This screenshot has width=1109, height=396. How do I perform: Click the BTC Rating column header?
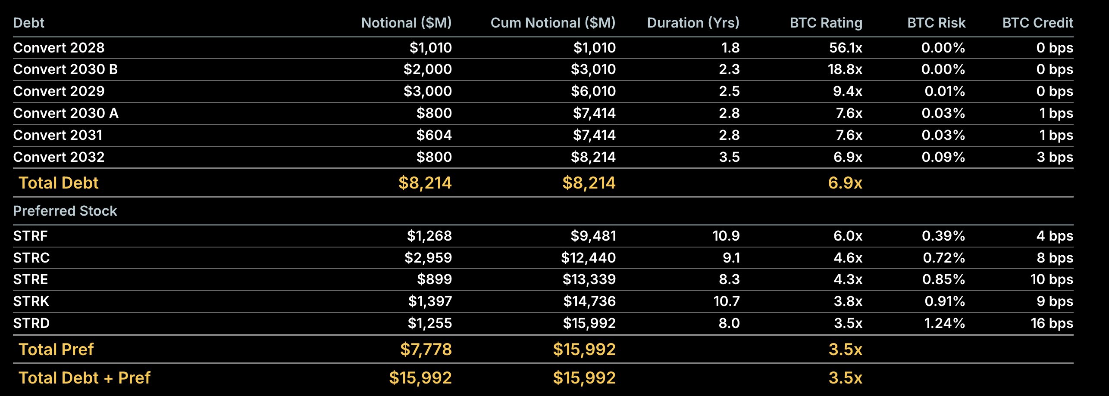point(826,23)
